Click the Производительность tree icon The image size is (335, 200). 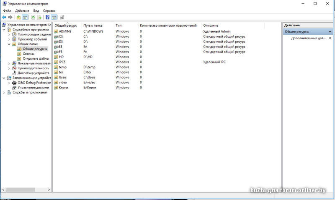pos(14,68)
